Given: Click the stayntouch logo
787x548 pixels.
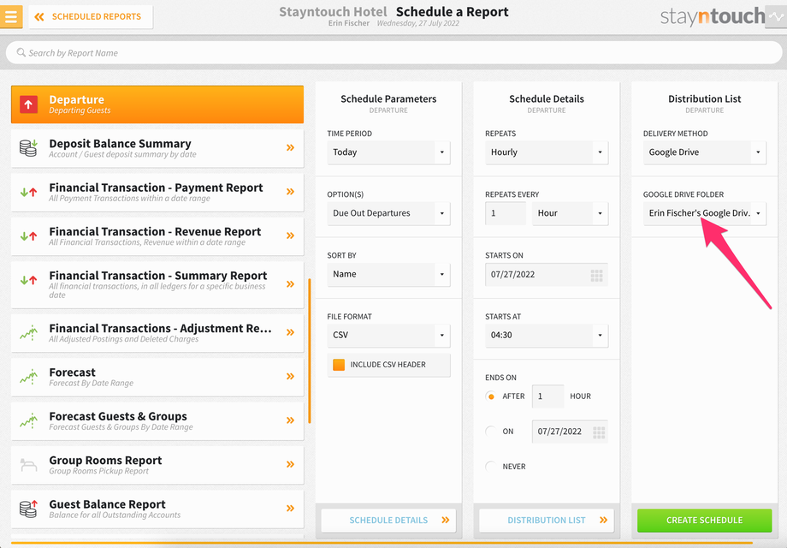Looking at the screenshot, I should pyautogui.click(x=713, y=16).
